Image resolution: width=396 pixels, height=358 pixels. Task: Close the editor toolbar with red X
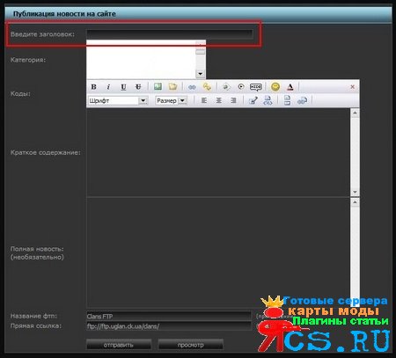[x=353, y=87]
